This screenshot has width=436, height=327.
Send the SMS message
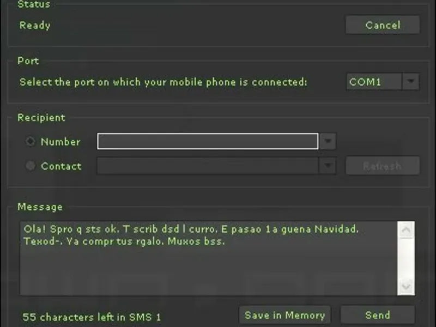[377, 315]
